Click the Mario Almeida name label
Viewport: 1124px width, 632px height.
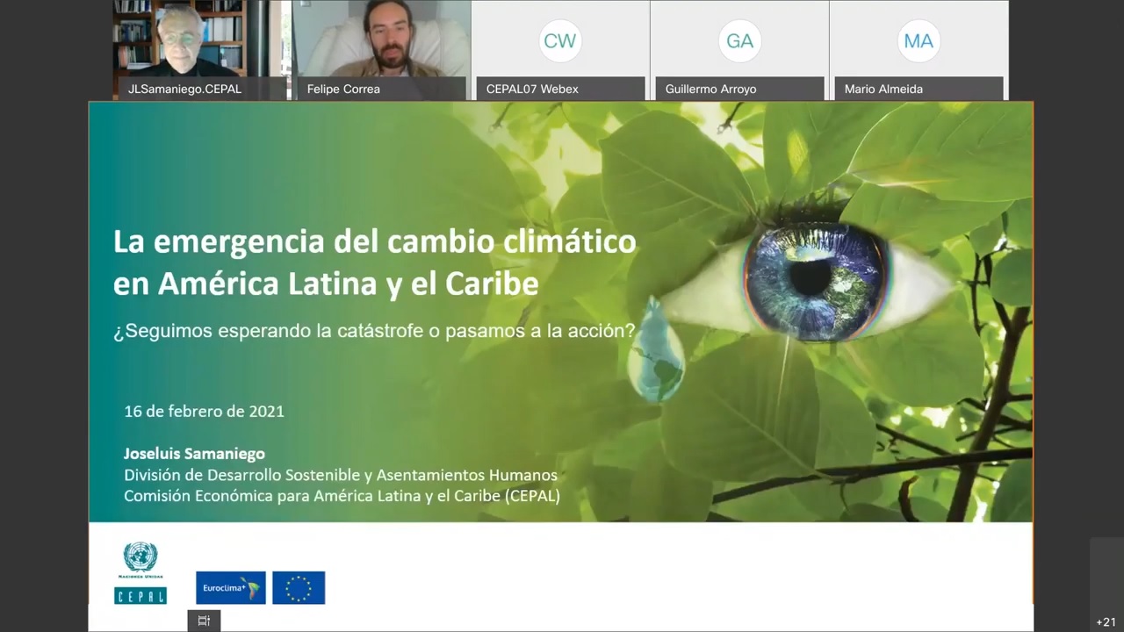click(x=883, y=89)
